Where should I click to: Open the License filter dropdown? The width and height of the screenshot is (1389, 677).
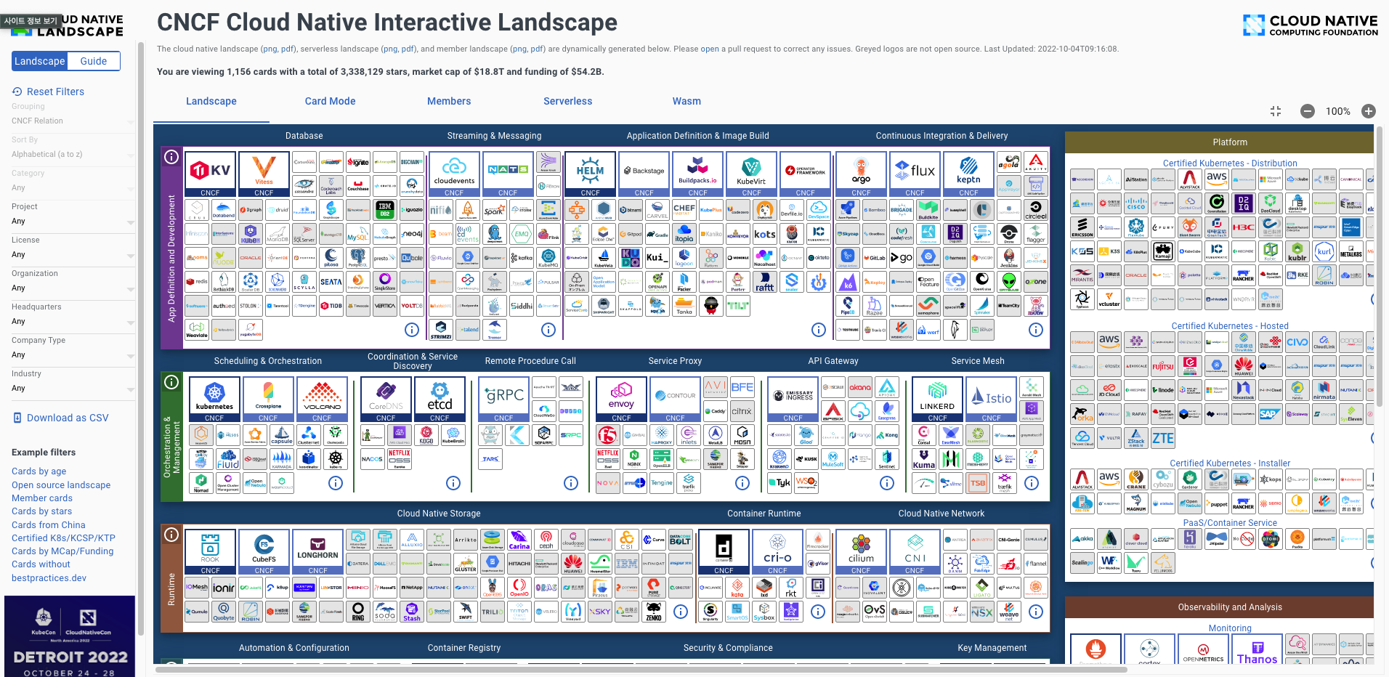click(x=73, y=255)
